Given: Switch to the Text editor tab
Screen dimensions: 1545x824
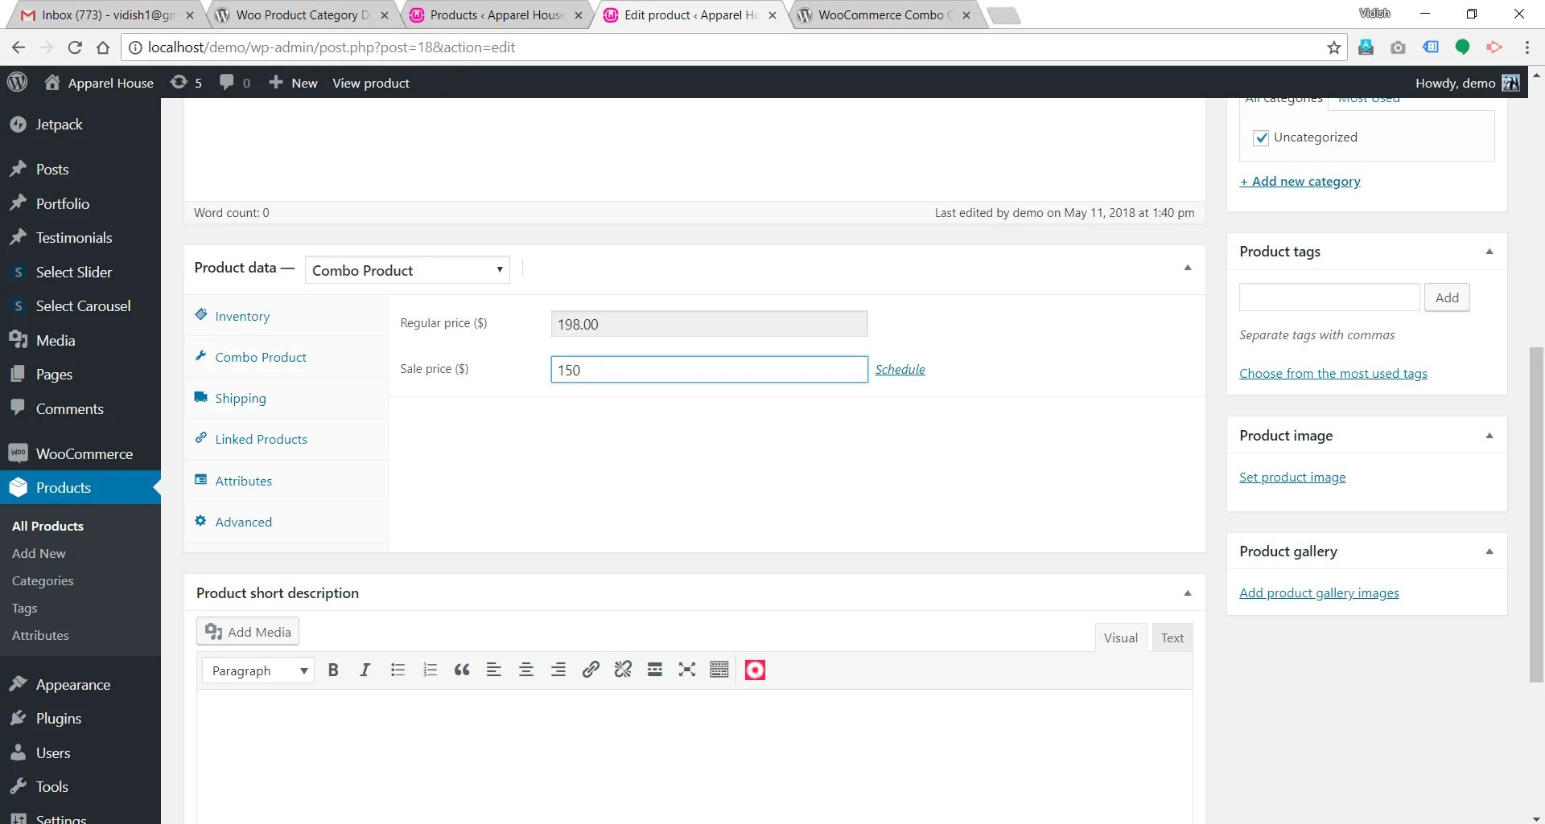Looking at the screenshot, I should (x=1172, y=637).
